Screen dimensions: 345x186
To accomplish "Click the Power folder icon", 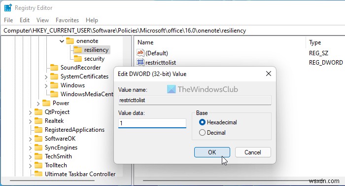I will [46, 103].
